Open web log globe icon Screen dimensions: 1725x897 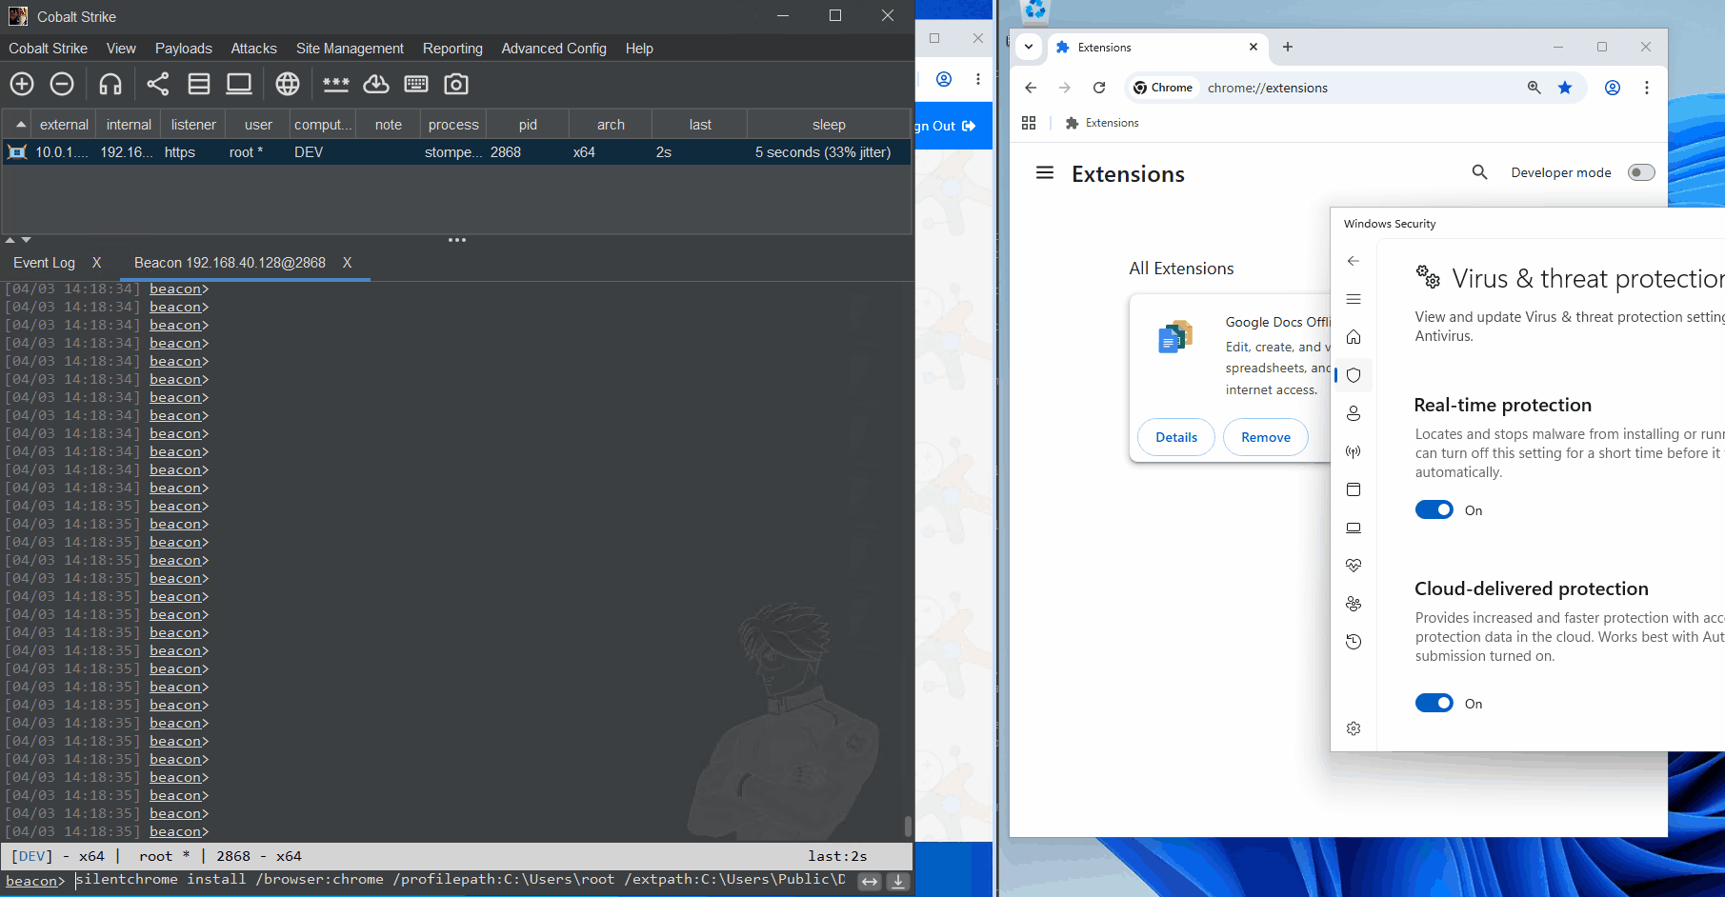click(288, 84)
